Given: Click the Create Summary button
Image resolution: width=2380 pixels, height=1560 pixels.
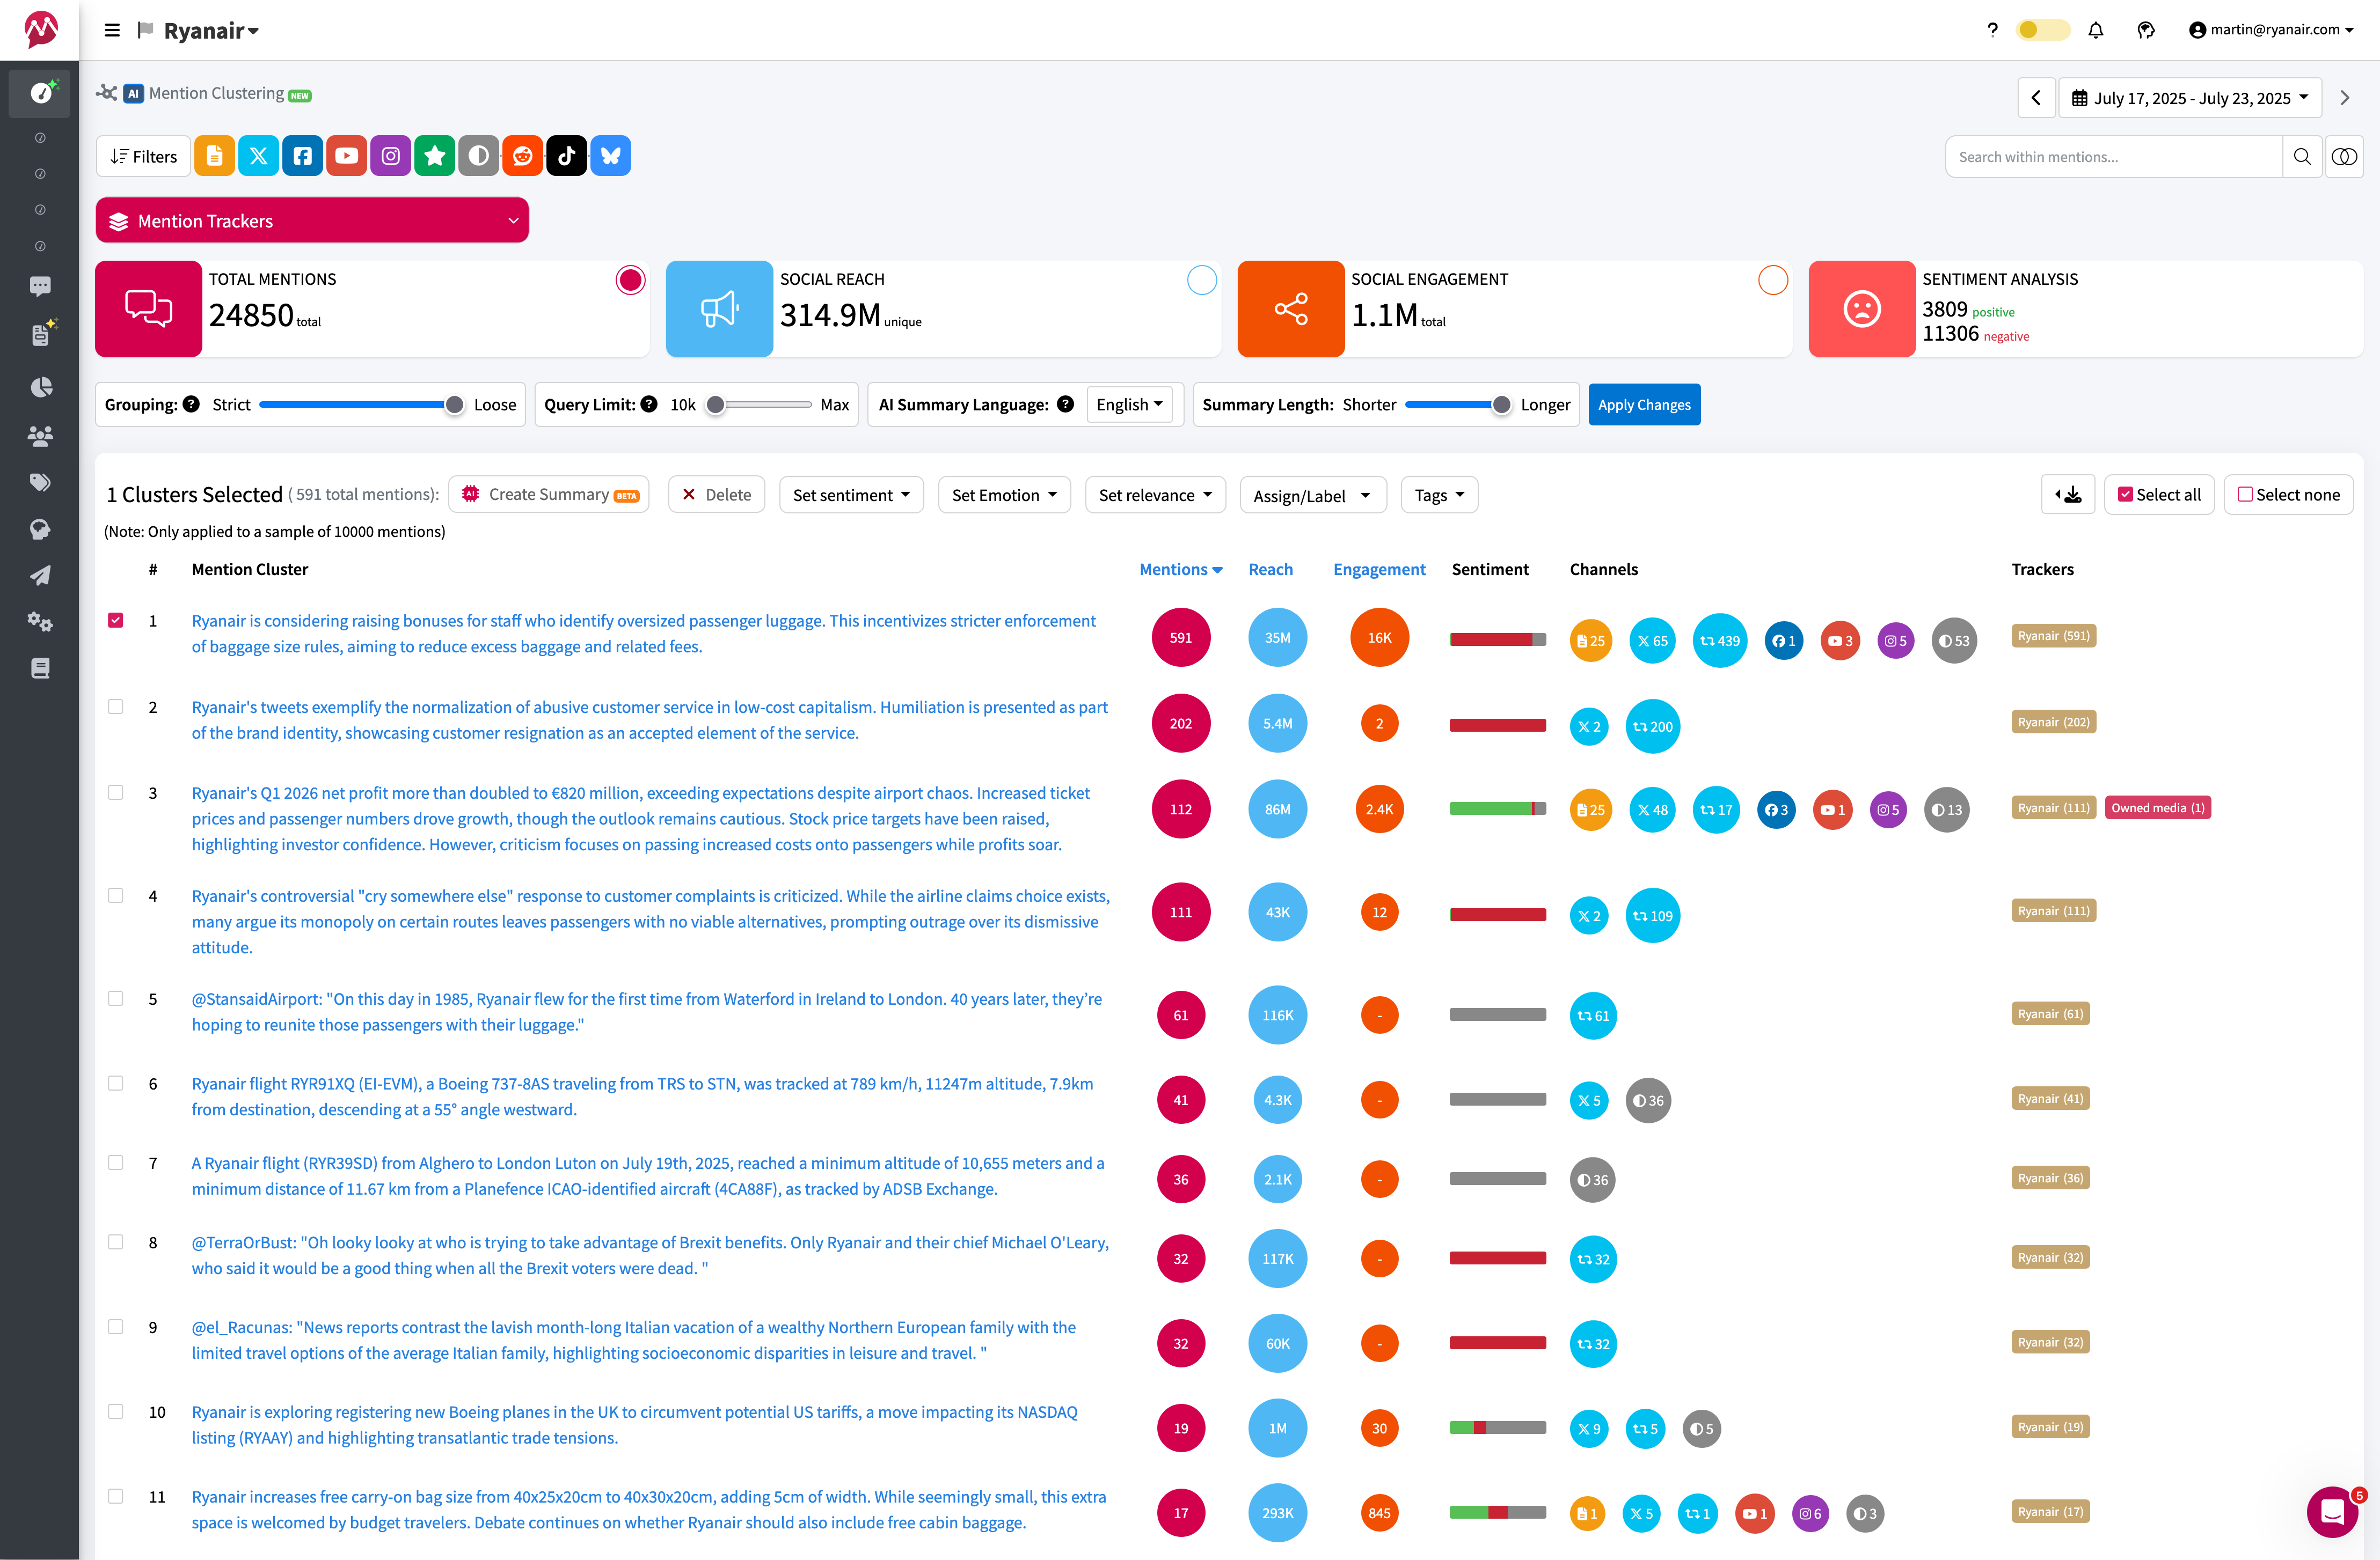Looking at the screenshot, I should [549, 495].
